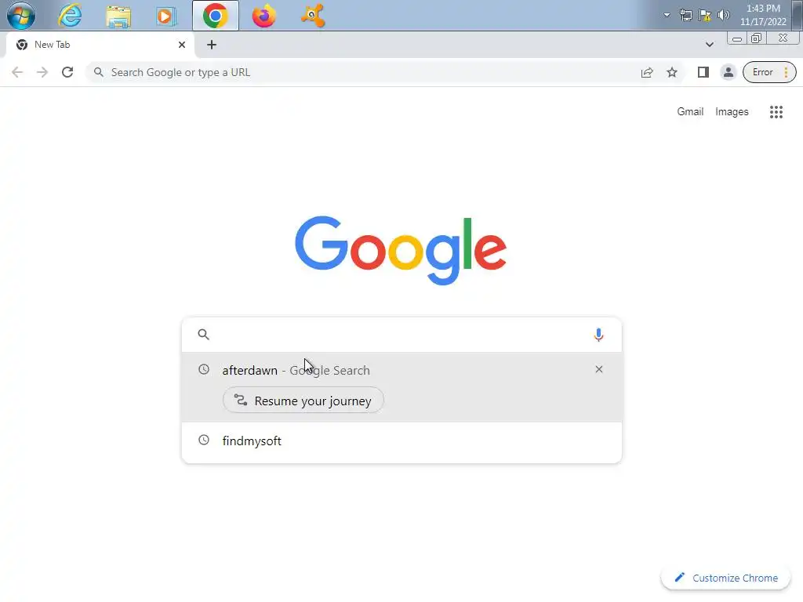Open the Chrome profile avatar menu

click(728, 72)
